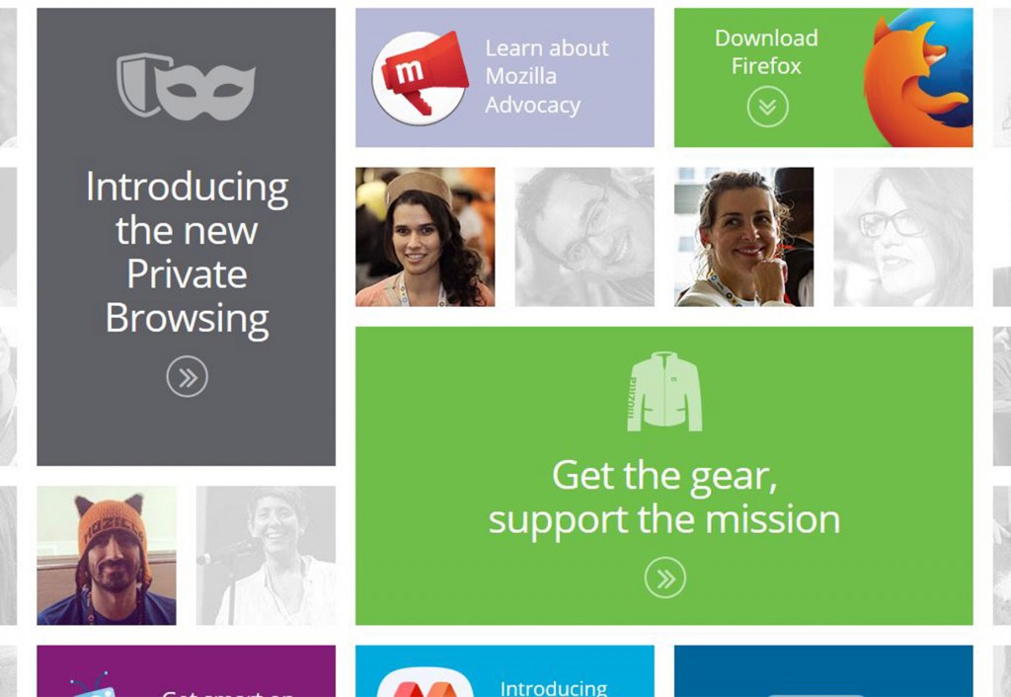Select the faded photo of the woman at the microphone
This screenshot has height=697, width=1011.
click(266, 555)
